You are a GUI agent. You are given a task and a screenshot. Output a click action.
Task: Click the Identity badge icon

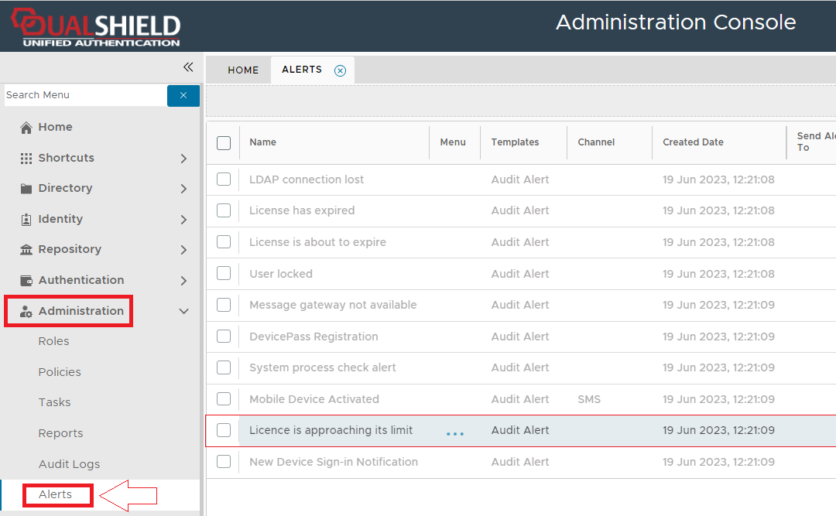coord(26,220)
